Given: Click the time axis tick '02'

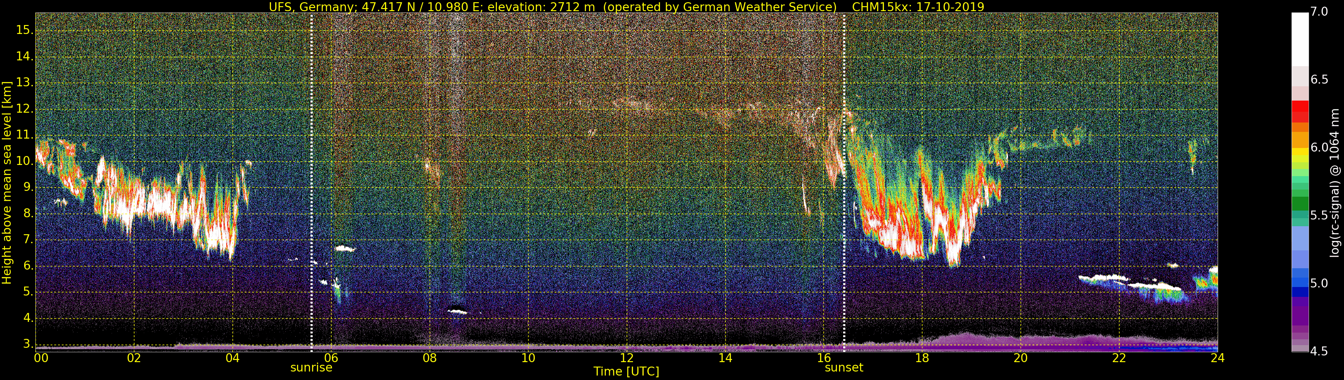Looking at the screenshot, I should point(134,358).
